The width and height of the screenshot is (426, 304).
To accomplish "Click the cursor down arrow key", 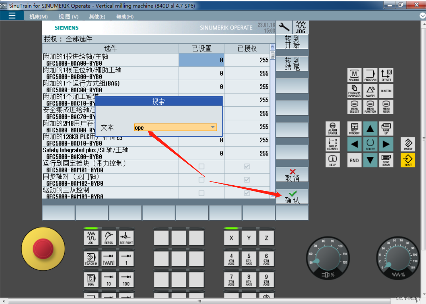I will click(370, 160).
